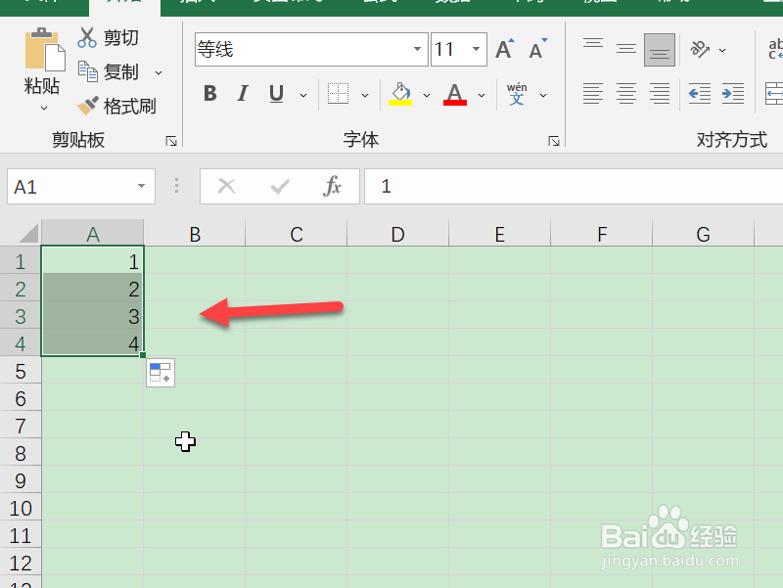This screenshot has height=588, width=783.
Task: Select column F header
Action: point(602,234)
